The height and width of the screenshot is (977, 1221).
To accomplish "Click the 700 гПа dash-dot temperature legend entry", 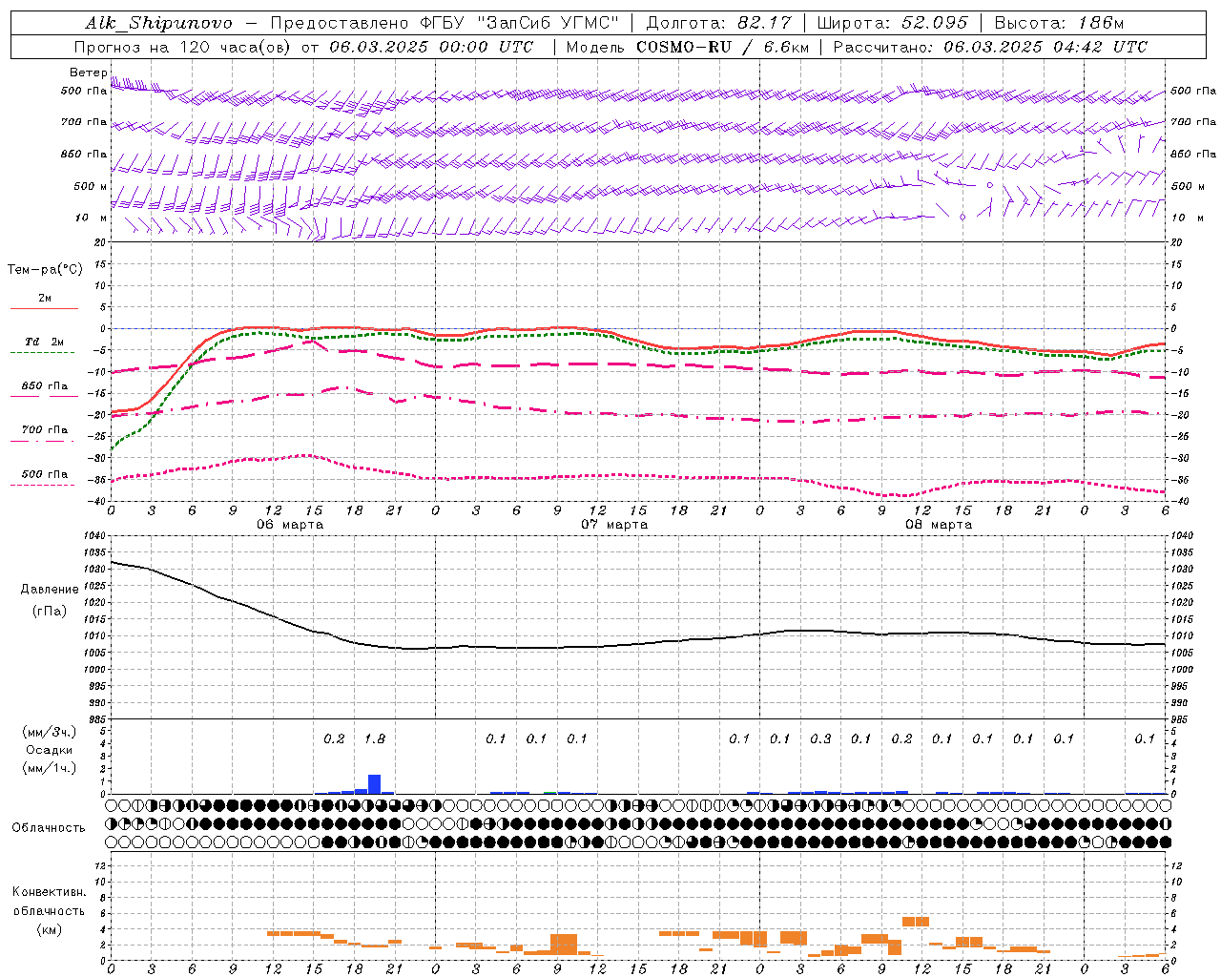I will point(45,430).
